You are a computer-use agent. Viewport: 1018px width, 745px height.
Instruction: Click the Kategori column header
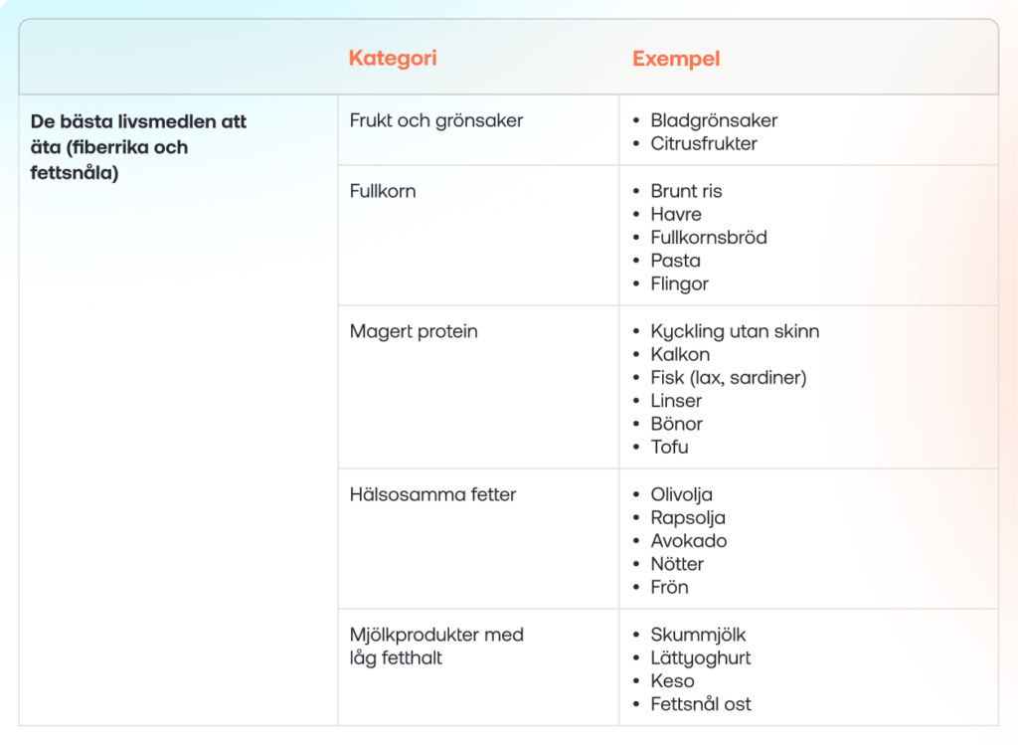(392, 58)
